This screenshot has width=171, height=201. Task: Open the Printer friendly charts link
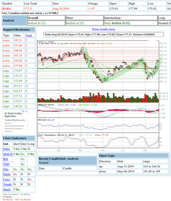point(103,29)
